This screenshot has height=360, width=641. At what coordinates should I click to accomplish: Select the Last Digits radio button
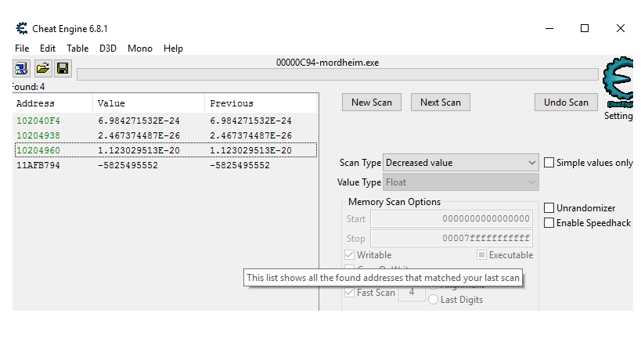(434, 300)
